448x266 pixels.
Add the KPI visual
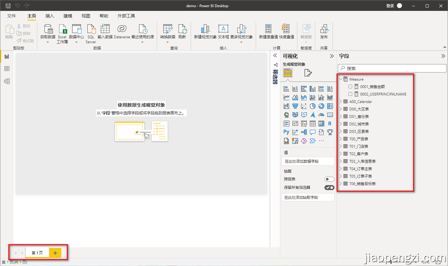(295, 124)
